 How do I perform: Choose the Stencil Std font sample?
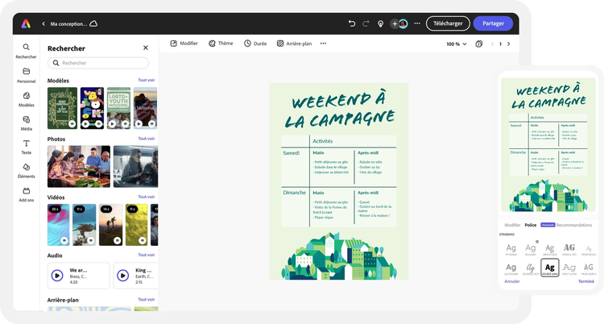(569, 250)
